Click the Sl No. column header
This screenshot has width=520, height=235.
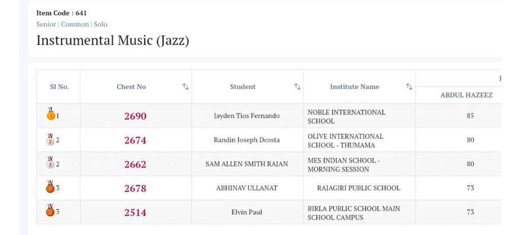tap(59, 87)
